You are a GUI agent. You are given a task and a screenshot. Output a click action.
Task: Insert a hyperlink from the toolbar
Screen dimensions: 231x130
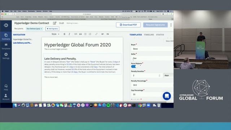pyautogui.click(x=96, y=34)
